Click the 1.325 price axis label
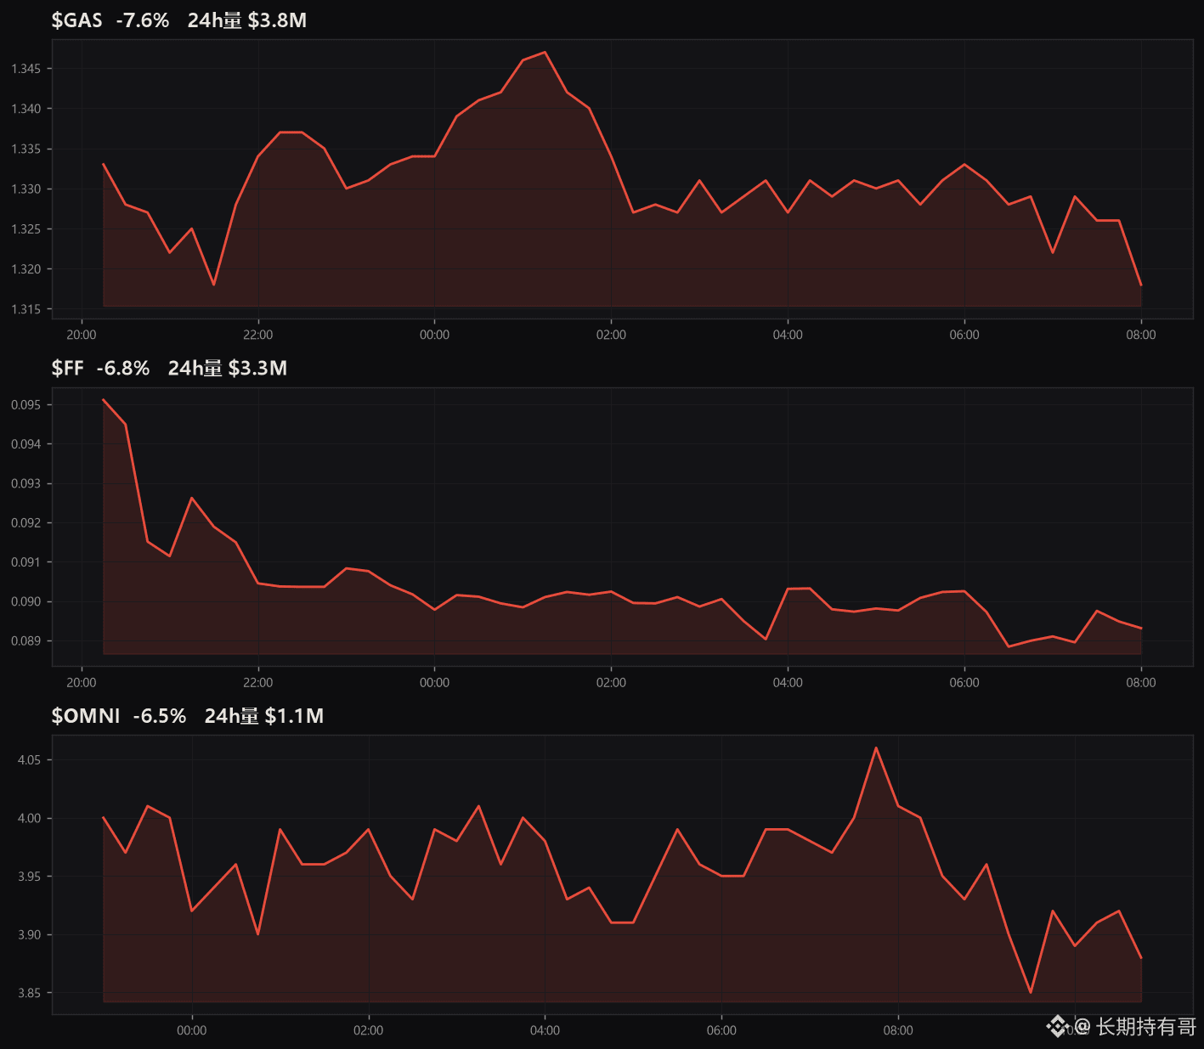The height and width of the screenshot is (1049, 1204). [26, 229]
